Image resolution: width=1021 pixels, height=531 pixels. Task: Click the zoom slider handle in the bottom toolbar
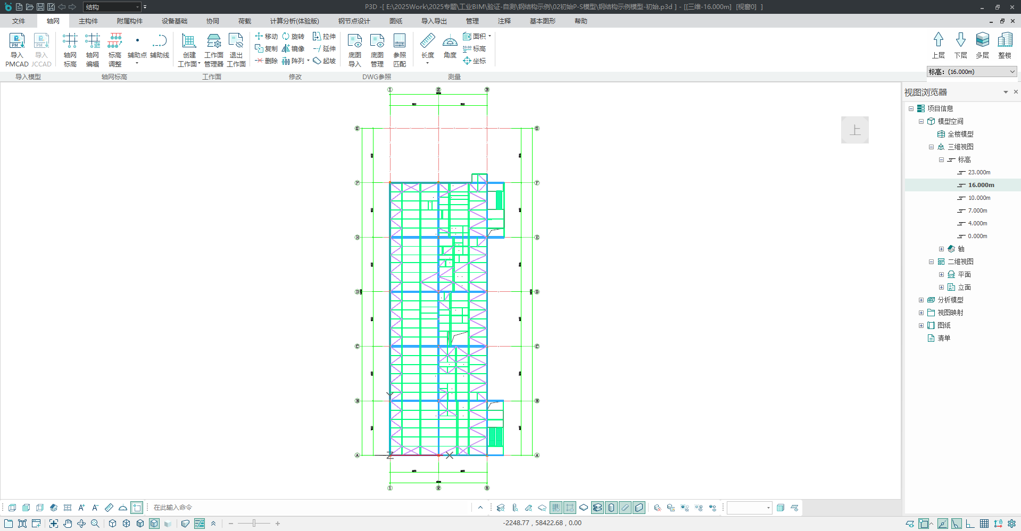click(254, 524)
